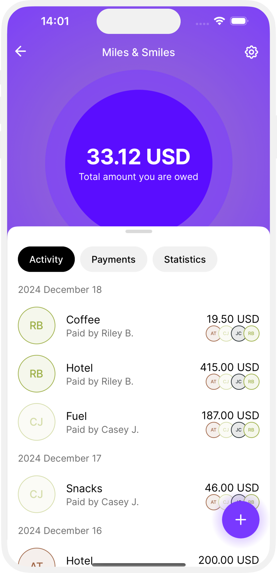Viewport: 277px width, 573px height.
Task: Click RB avatar beside Hotel 415.00 expense
Action: (37, 374)
